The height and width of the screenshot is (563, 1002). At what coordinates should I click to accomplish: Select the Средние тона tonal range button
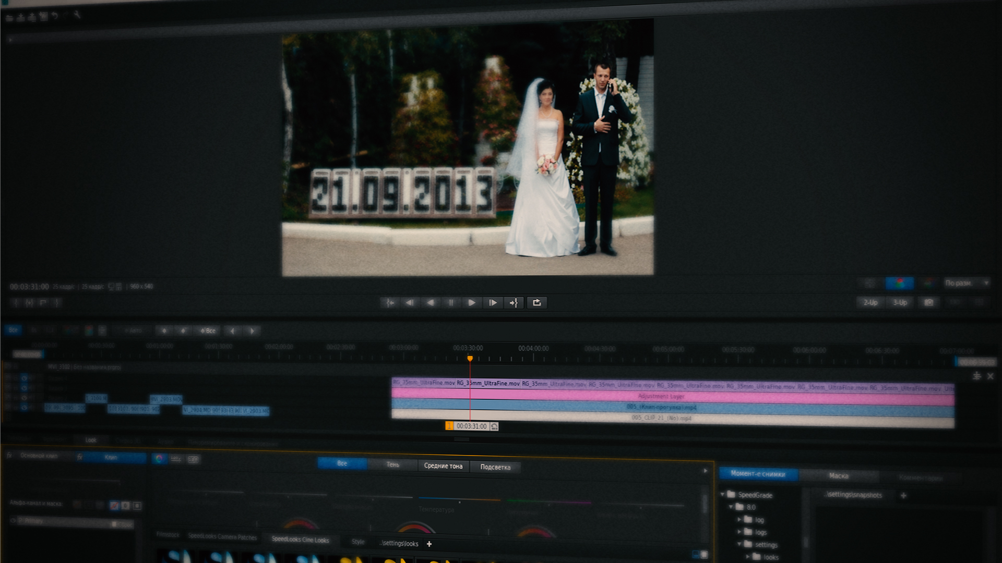(443, 466)
